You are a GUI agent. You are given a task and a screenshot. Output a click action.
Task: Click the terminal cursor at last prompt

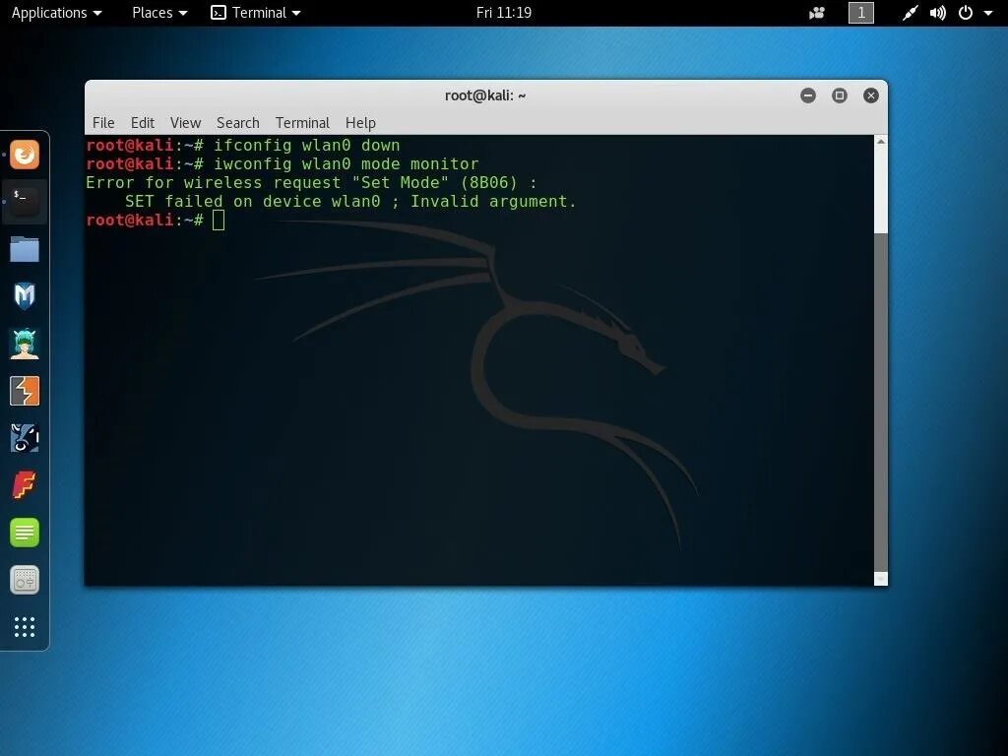219,220
